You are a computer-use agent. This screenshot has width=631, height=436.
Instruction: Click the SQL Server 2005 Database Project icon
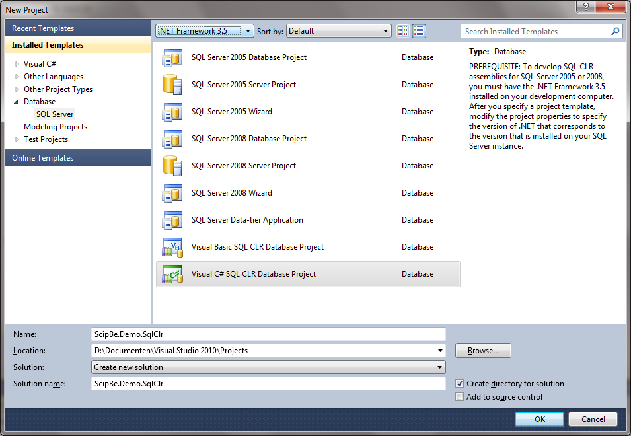[172, 57]
